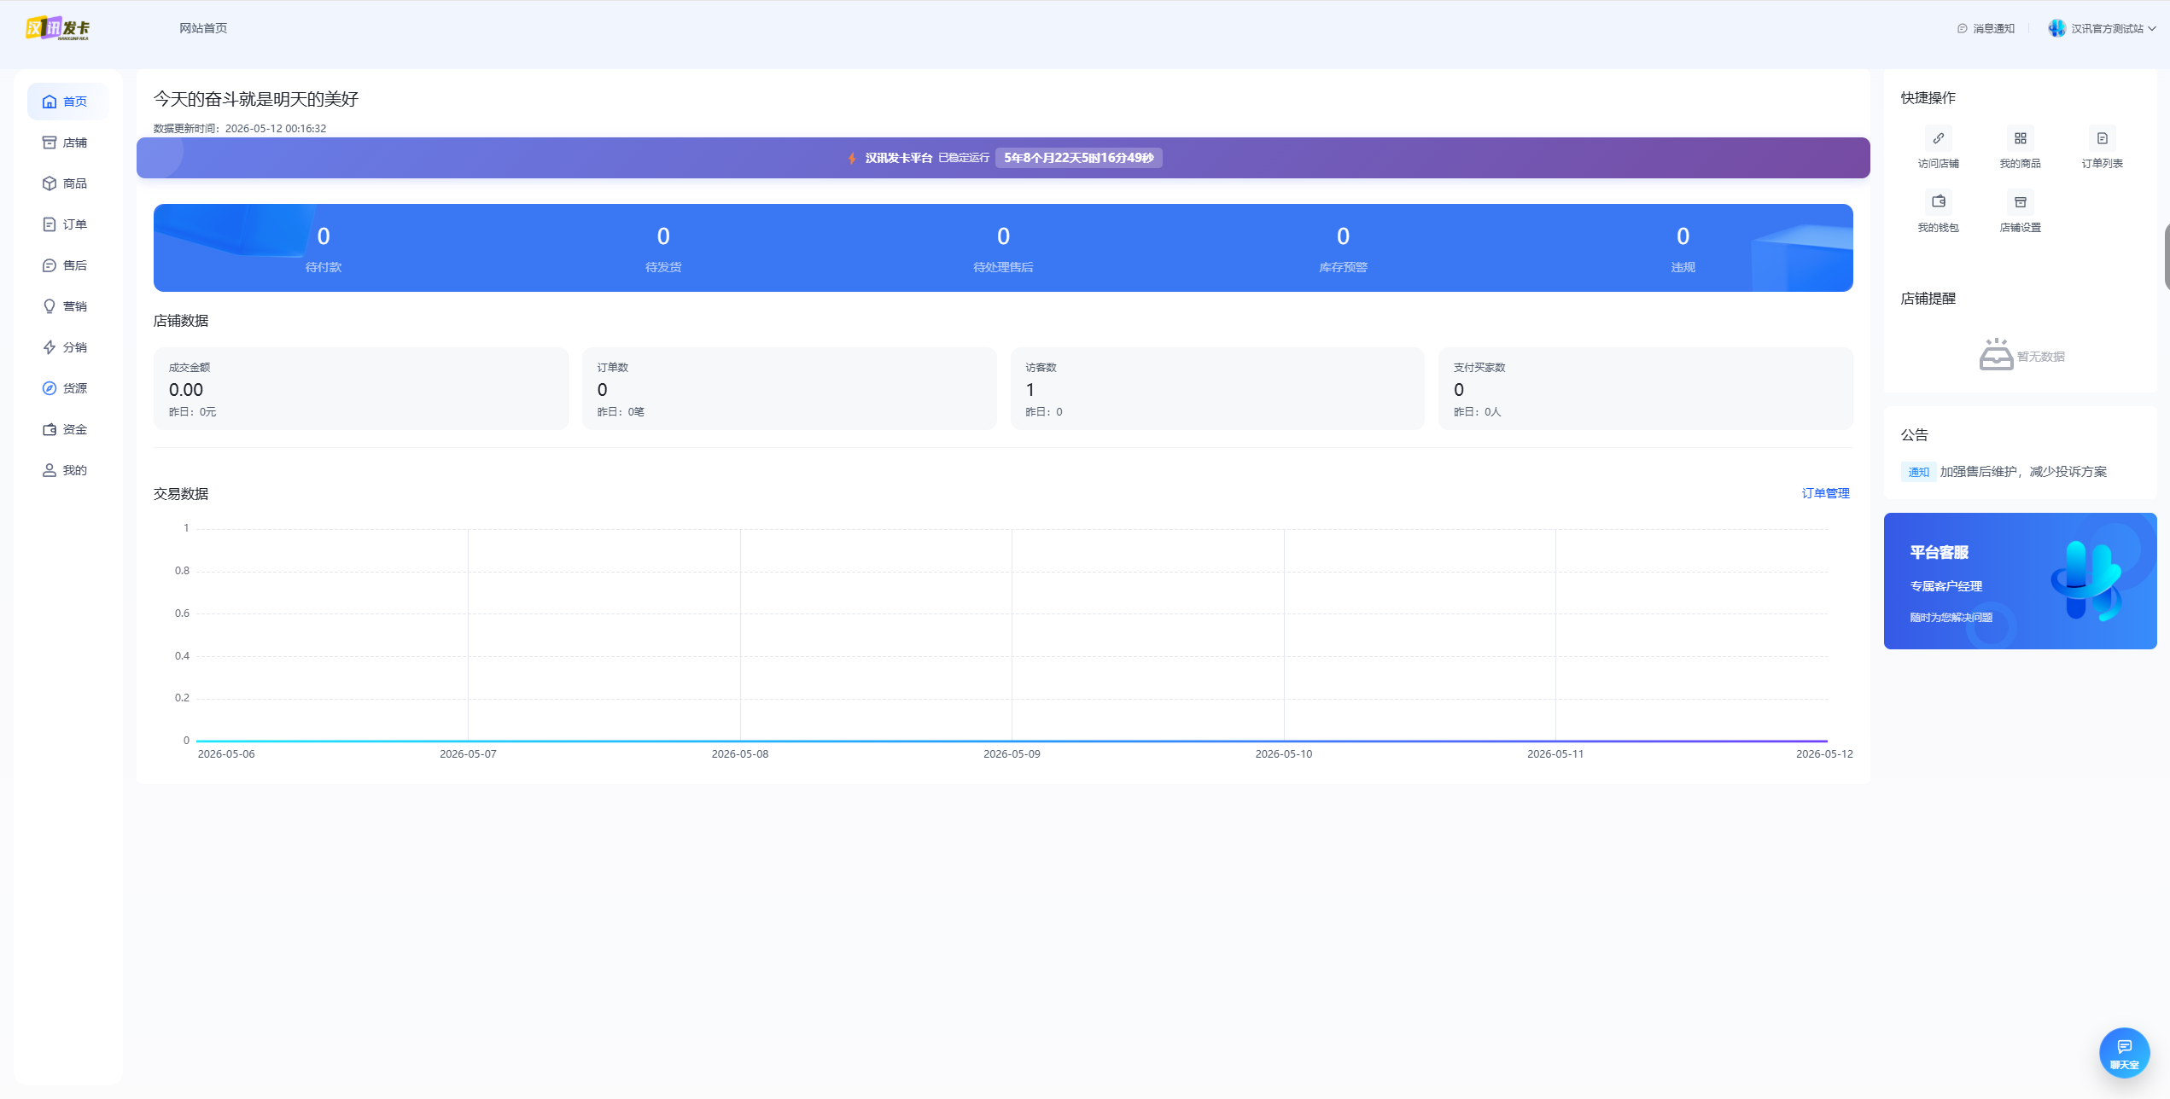Image resolution: width=2170 pixels, height=1099 pixels.
Task: Open the 订单管理 link
Action: click(1825, 493)
